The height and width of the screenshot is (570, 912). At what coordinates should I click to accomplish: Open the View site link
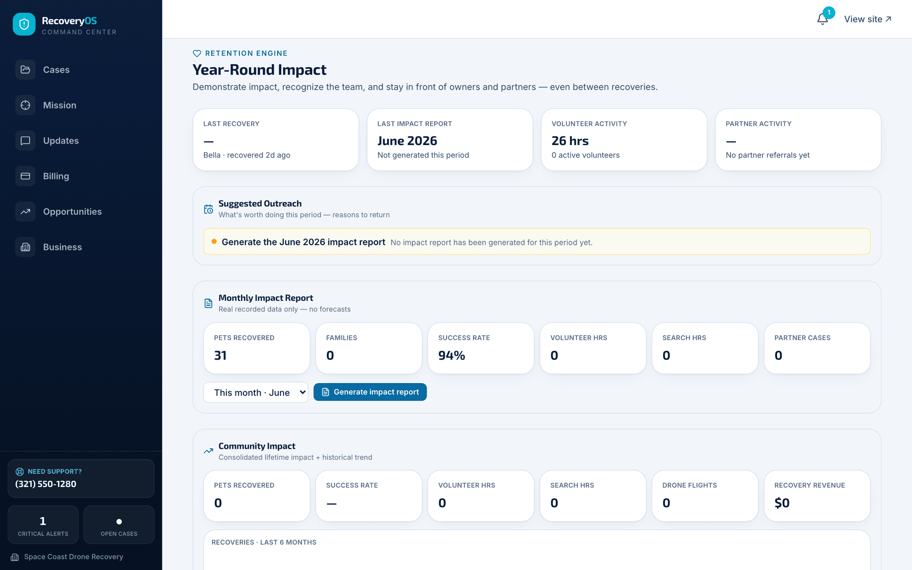coord(868,19)
